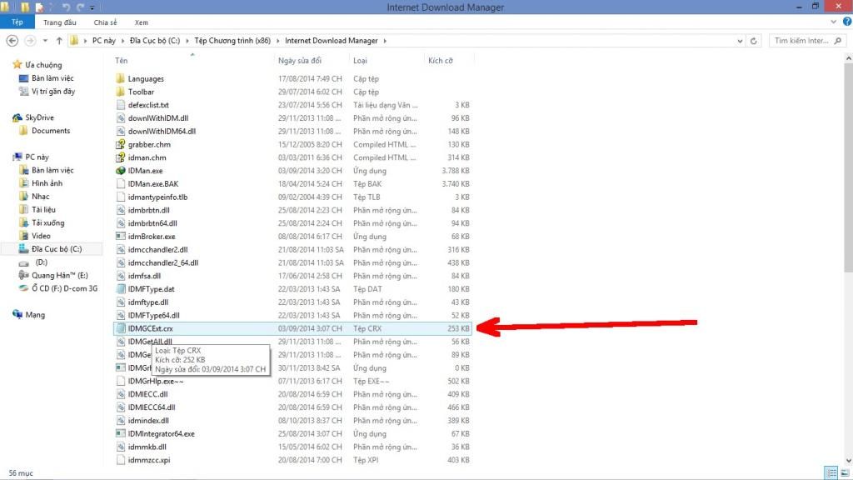
Task: Click the Toolbar folder icon
Action: (x=121, y=92)
